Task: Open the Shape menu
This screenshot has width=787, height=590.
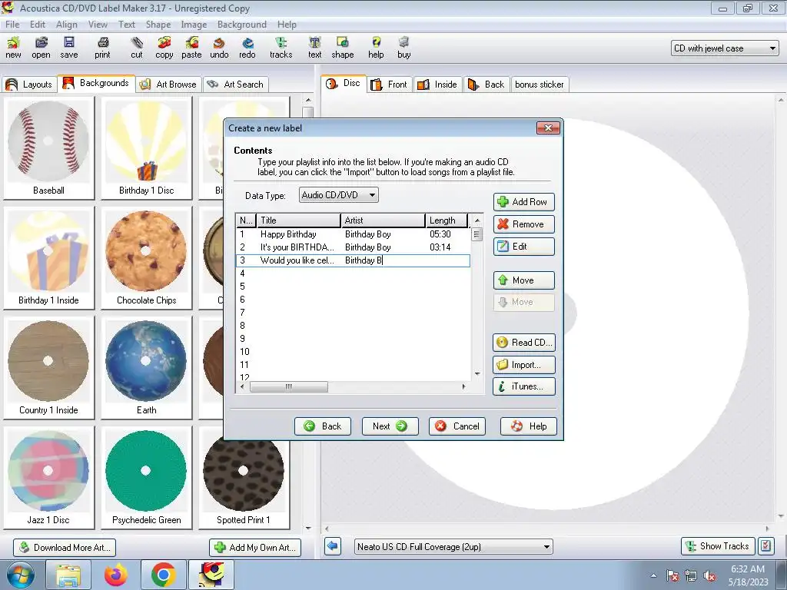Action: (158, 25)
